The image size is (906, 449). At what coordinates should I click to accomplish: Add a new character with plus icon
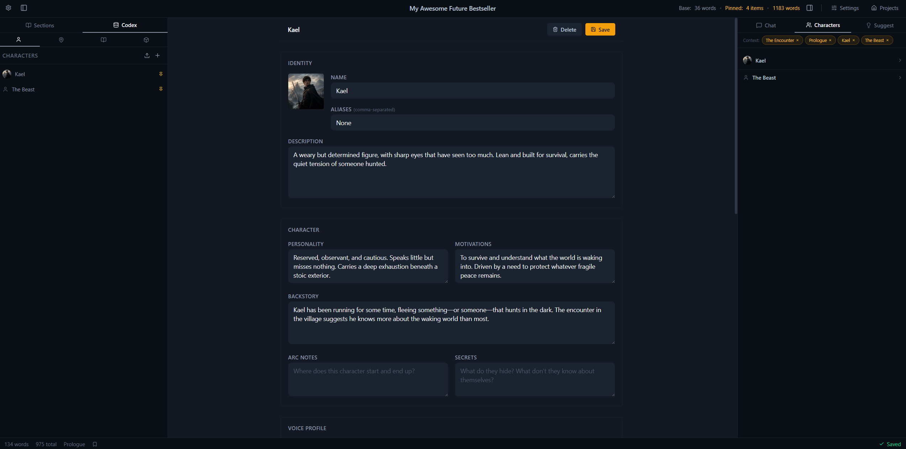point(158,55)
